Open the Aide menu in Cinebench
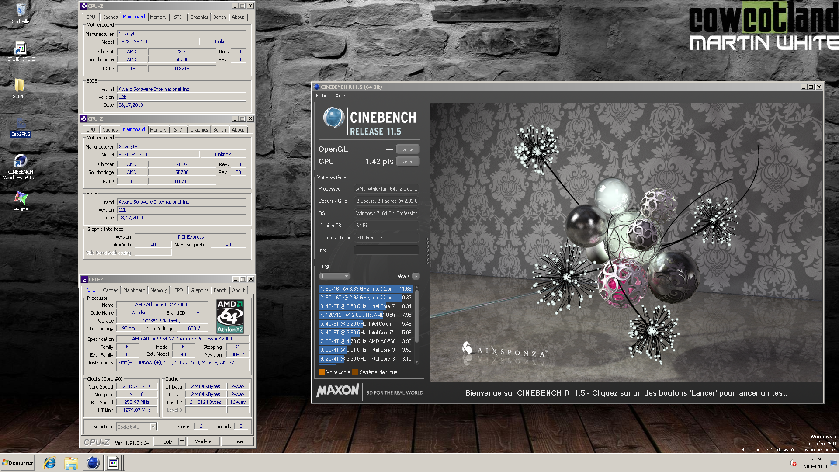839x472 pixels. (340, 96)
